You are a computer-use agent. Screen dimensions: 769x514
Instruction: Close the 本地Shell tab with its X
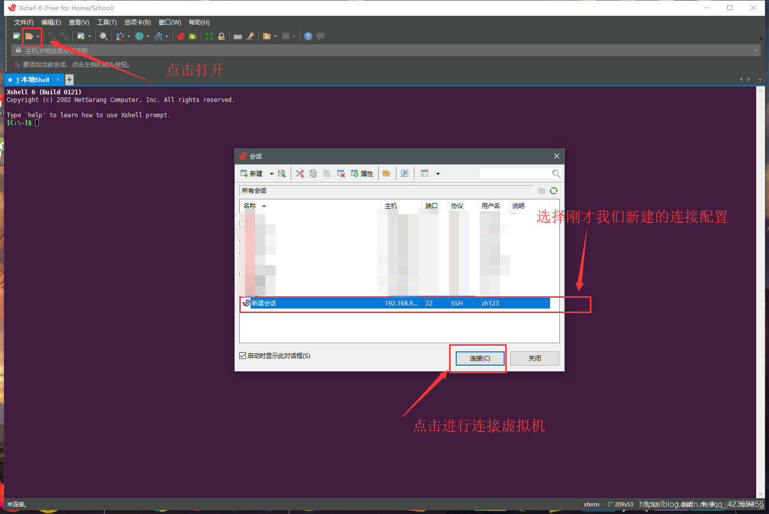[58, 80]
